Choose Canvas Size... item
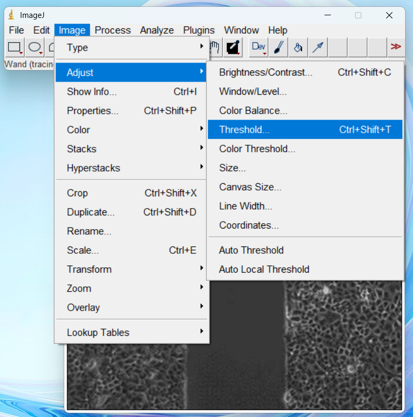The height and width of the screenshot is (417, 413). click(305, 187)
